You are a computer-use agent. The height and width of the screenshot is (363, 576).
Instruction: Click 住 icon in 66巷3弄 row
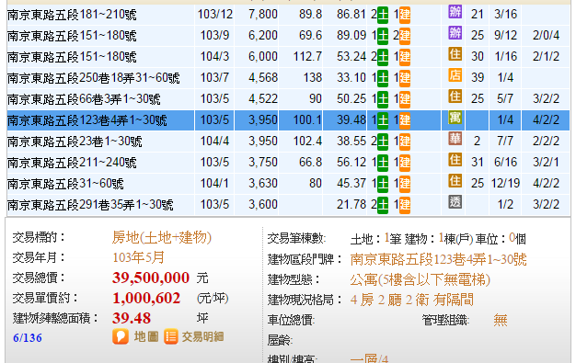point(455,96)
